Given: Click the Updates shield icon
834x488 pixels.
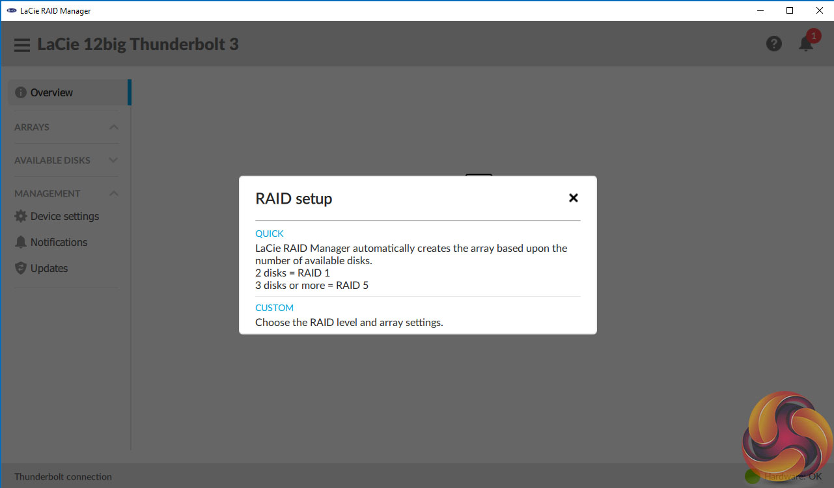Looking at the screenshot, I should pos(20,268).
